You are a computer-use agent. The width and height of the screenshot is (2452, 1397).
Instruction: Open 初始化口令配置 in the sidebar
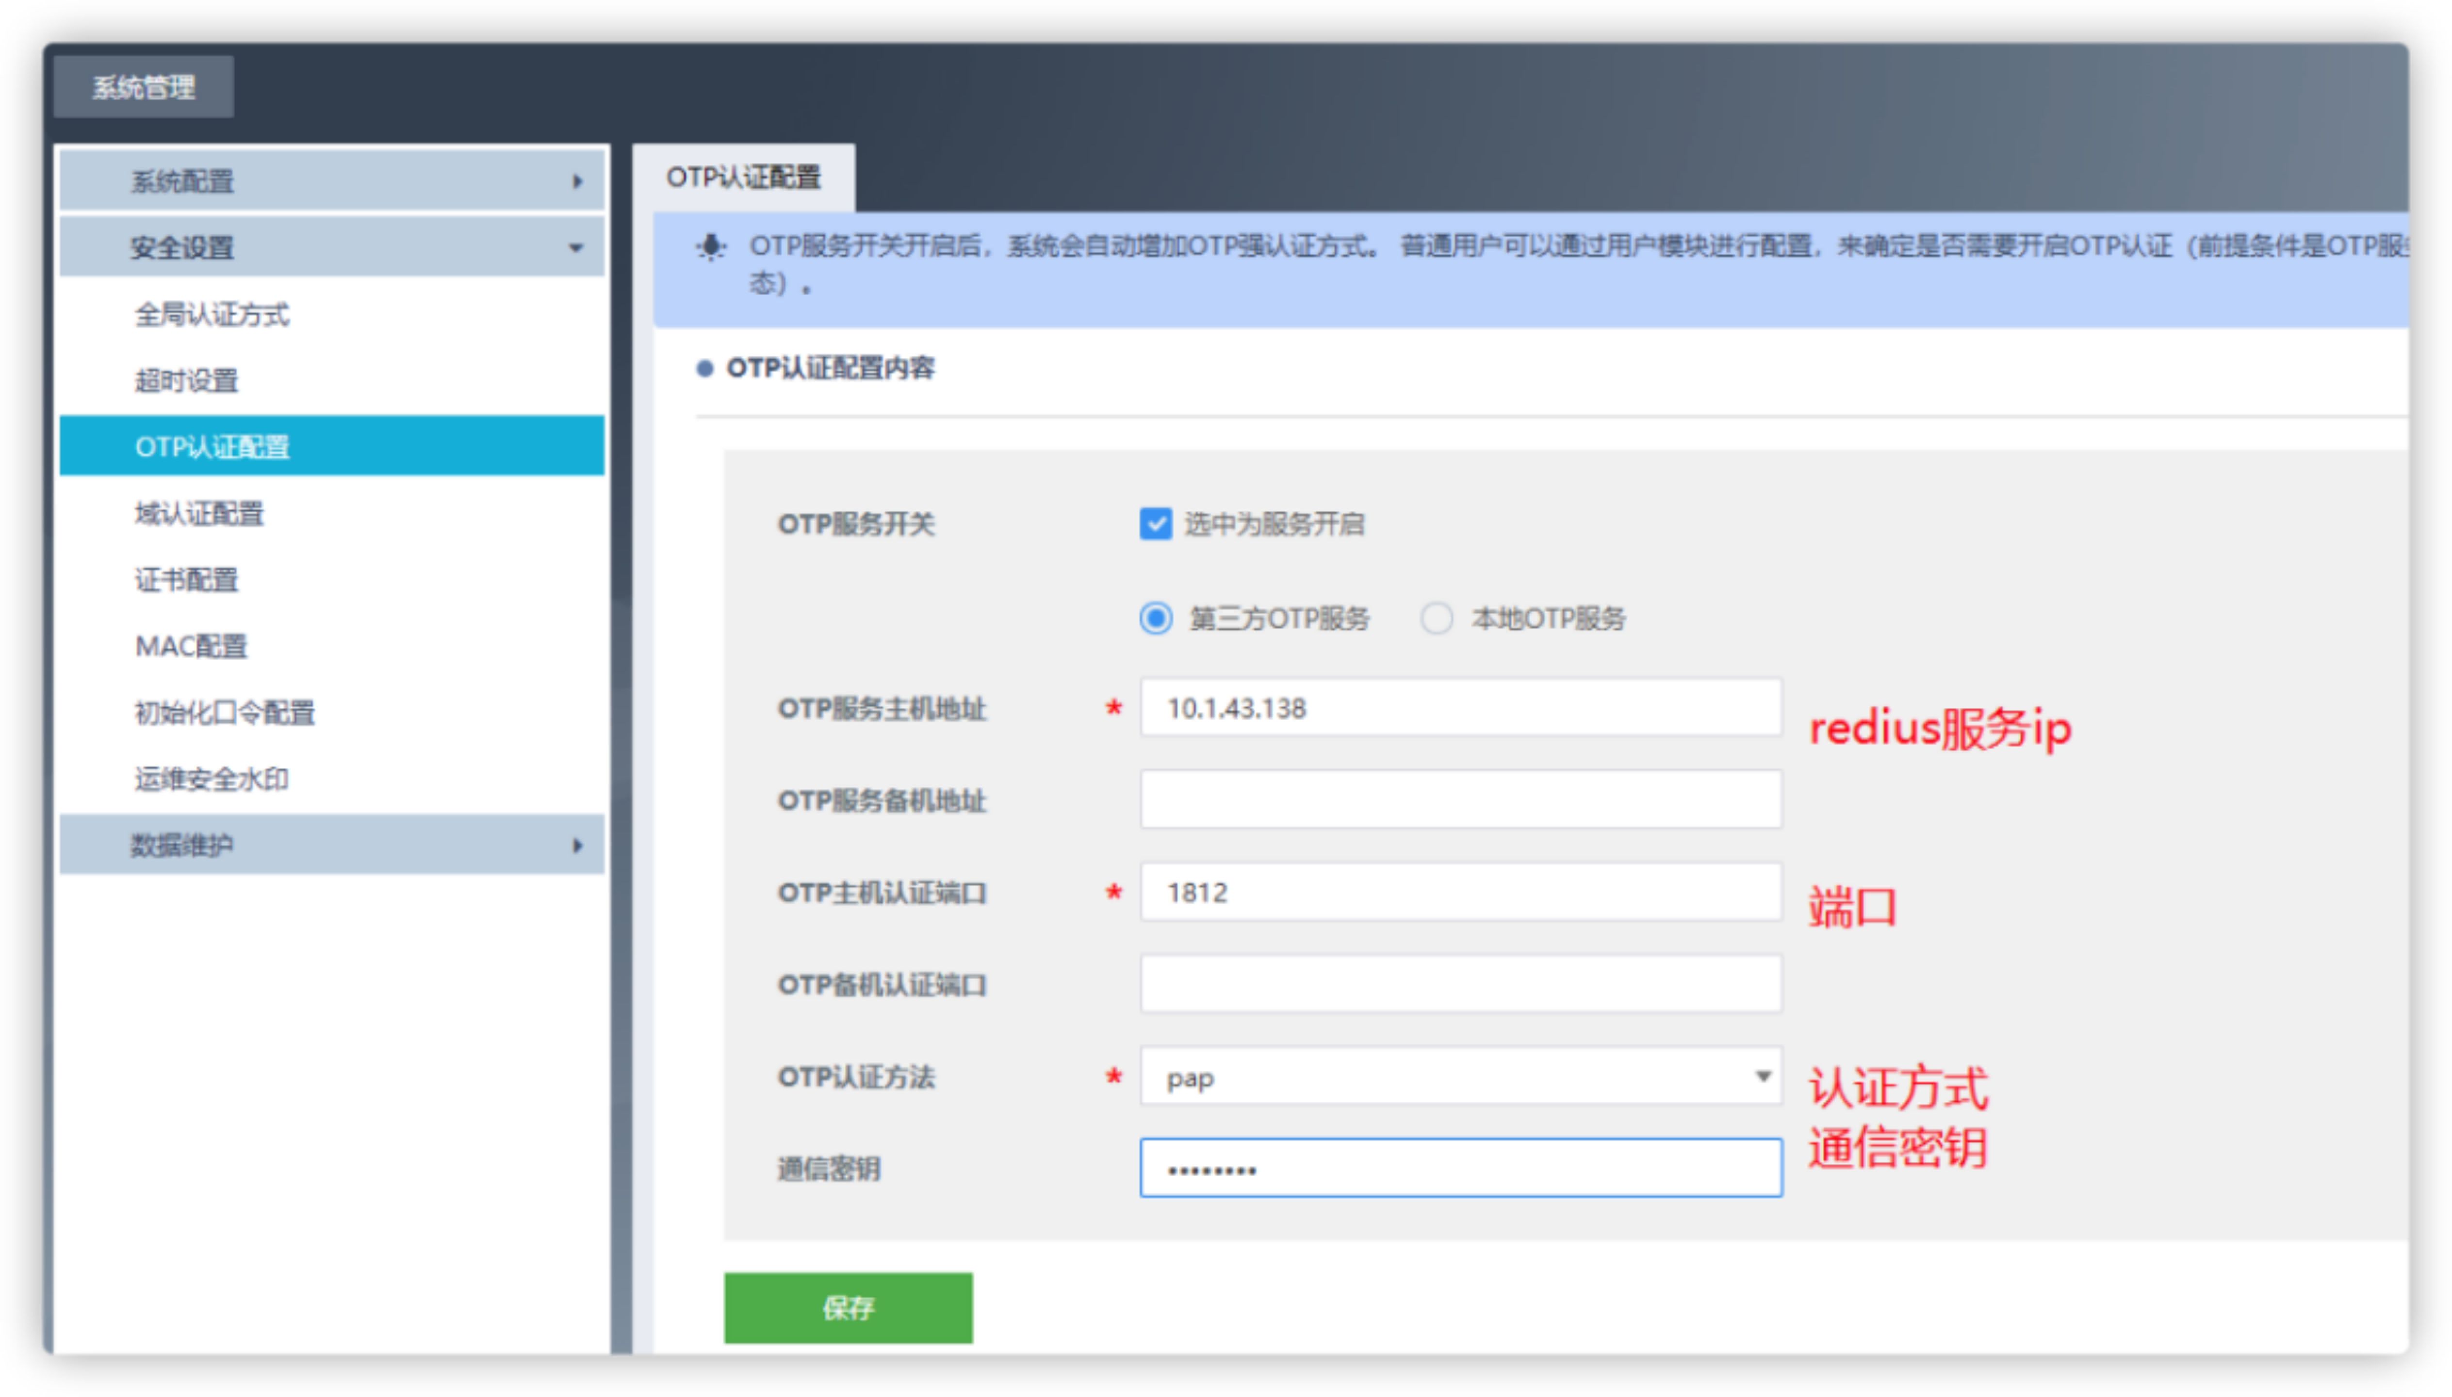click(225, 713)
